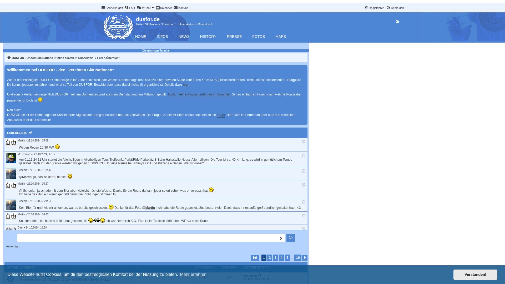Viewport: 505px width, 284px height.
Task: Click the next page arrow in pagination
Action: (x=305, y=258)
